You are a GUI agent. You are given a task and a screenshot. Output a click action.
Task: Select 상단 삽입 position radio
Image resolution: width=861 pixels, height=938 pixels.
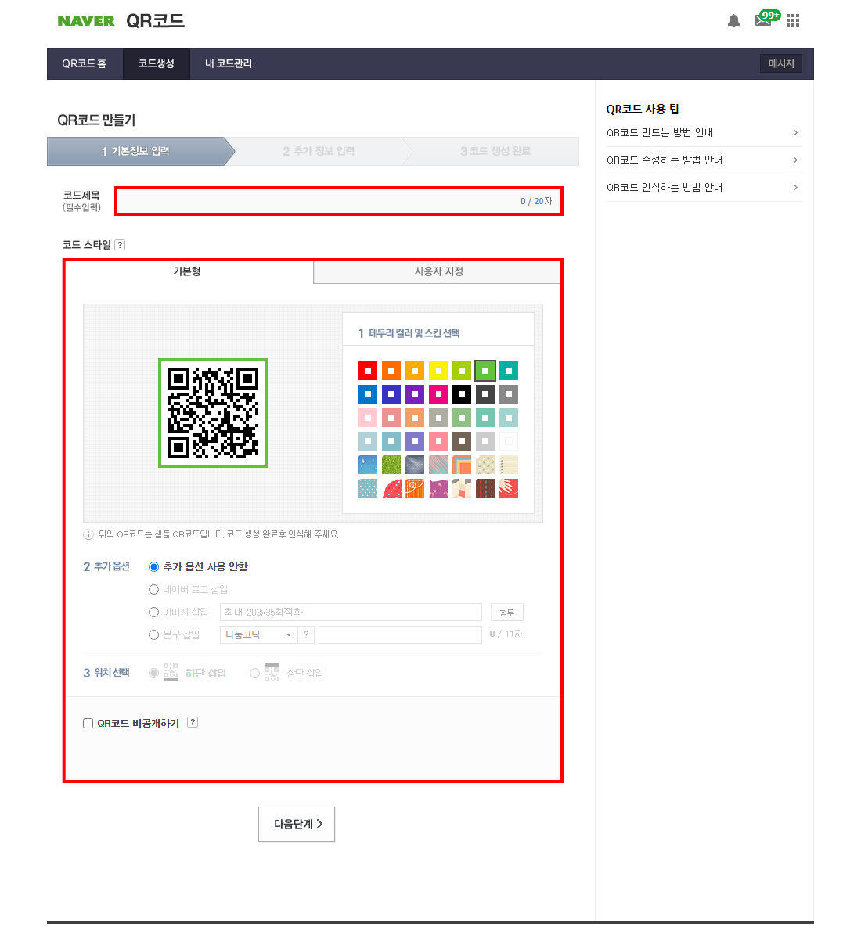tap(255, 673)
